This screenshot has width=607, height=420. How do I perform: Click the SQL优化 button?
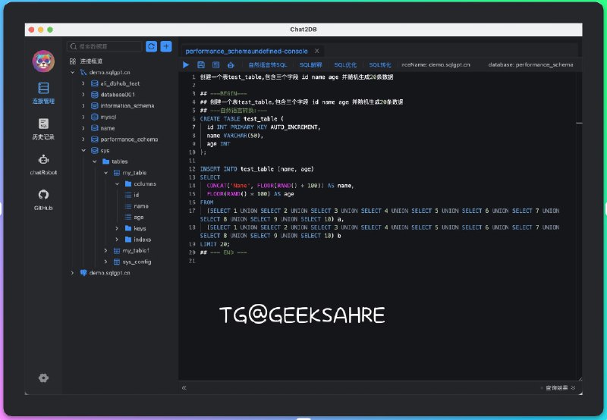pos(345,65)
